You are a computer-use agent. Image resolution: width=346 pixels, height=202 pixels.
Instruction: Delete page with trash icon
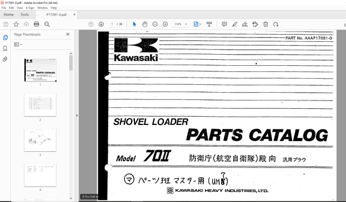tap(266, 24)
